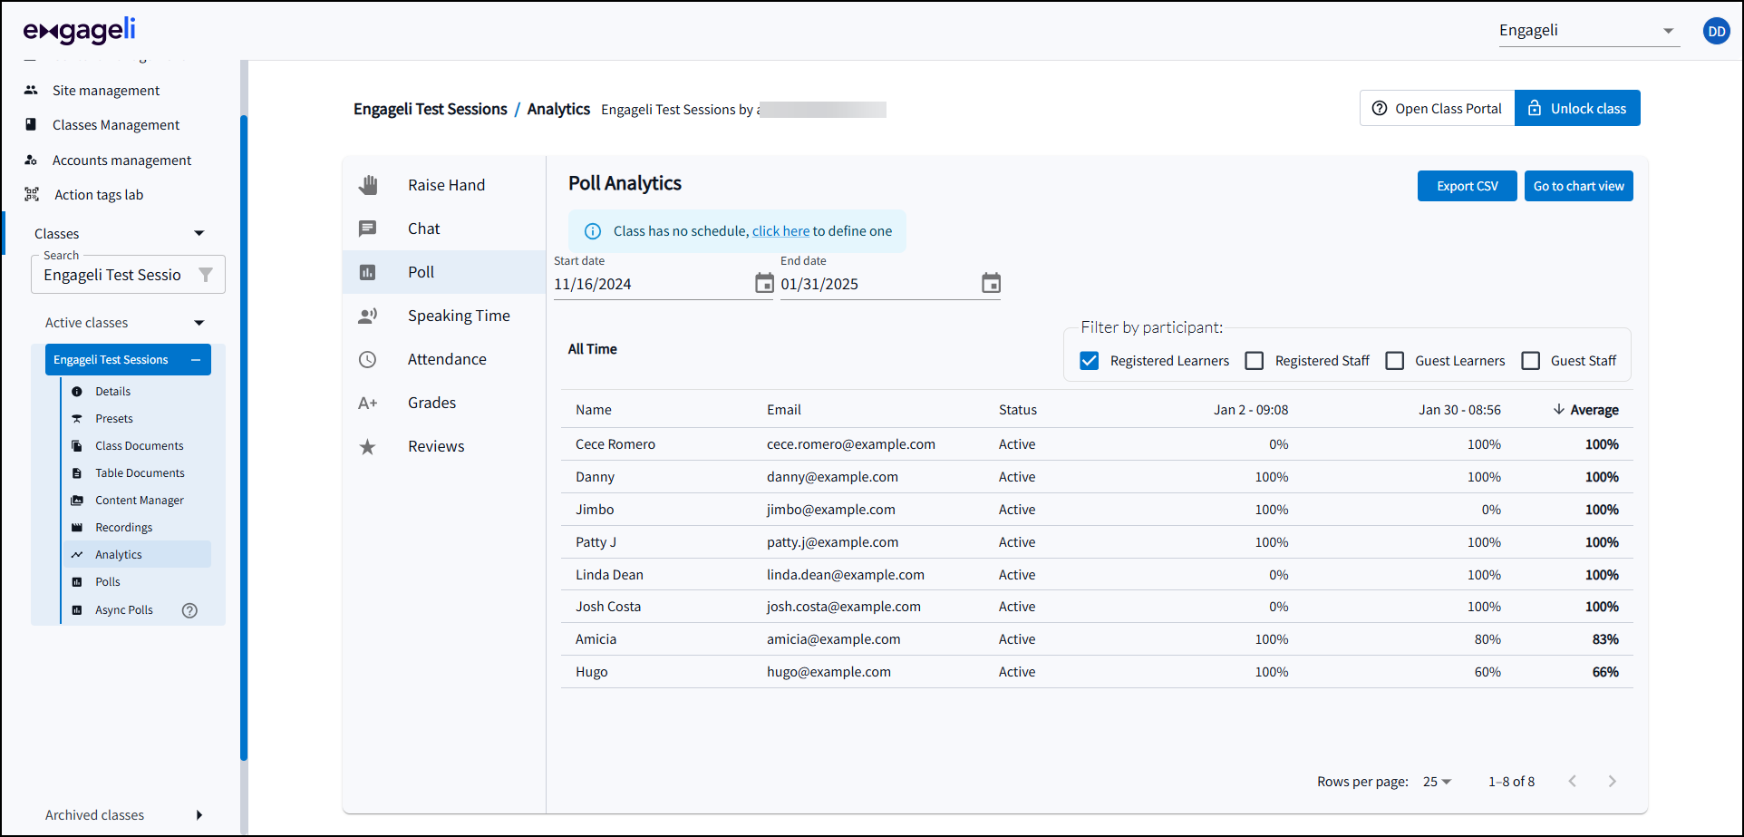This screenshot has height=837, width=1744.
Task: Click Amicia's 83% average cell
Action: click(x=1605, y=639)
